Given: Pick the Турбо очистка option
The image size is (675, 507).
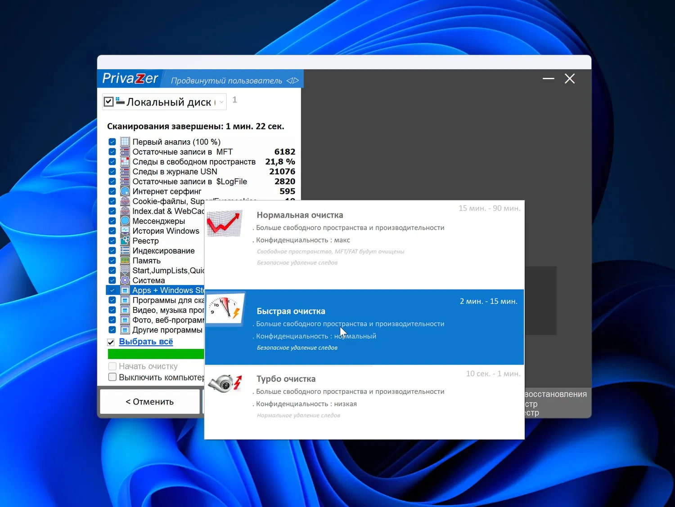Looking at the screenshot, I should [364, 402].
